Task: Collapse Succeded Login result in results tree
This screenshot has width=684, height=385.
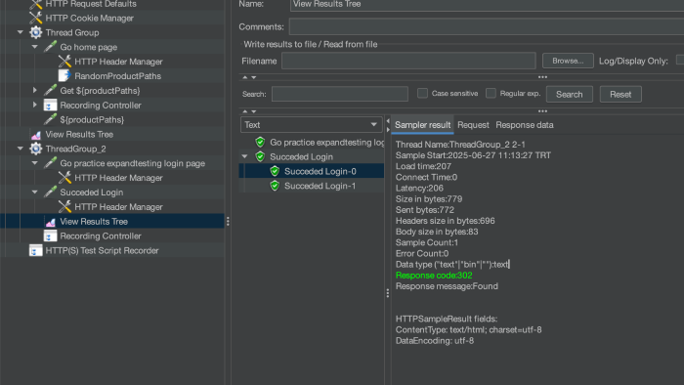Action: click(x=244, y=156)
